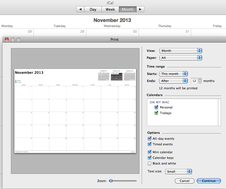Change Ends option using its dropdown
Image resolution: width=226 pixels, height=189 pixels.
(173, 81)
